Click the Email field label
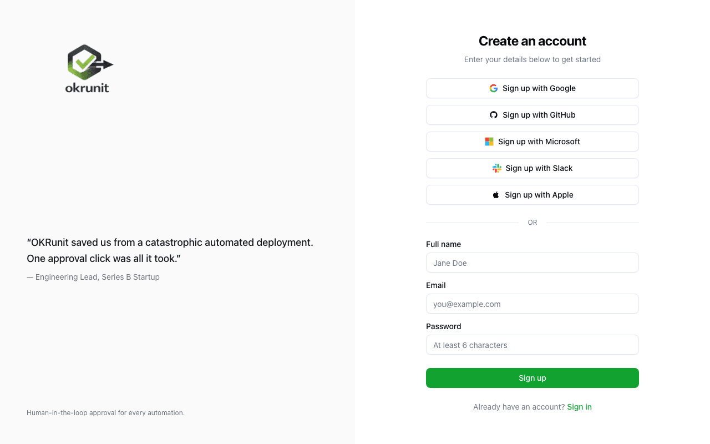Image resolution: width=710 pixels, height=444 pixels. click(x=435, y=285)
